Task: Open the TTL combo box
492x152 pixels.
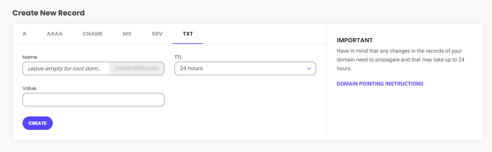Action: click(x=245, y=68)
